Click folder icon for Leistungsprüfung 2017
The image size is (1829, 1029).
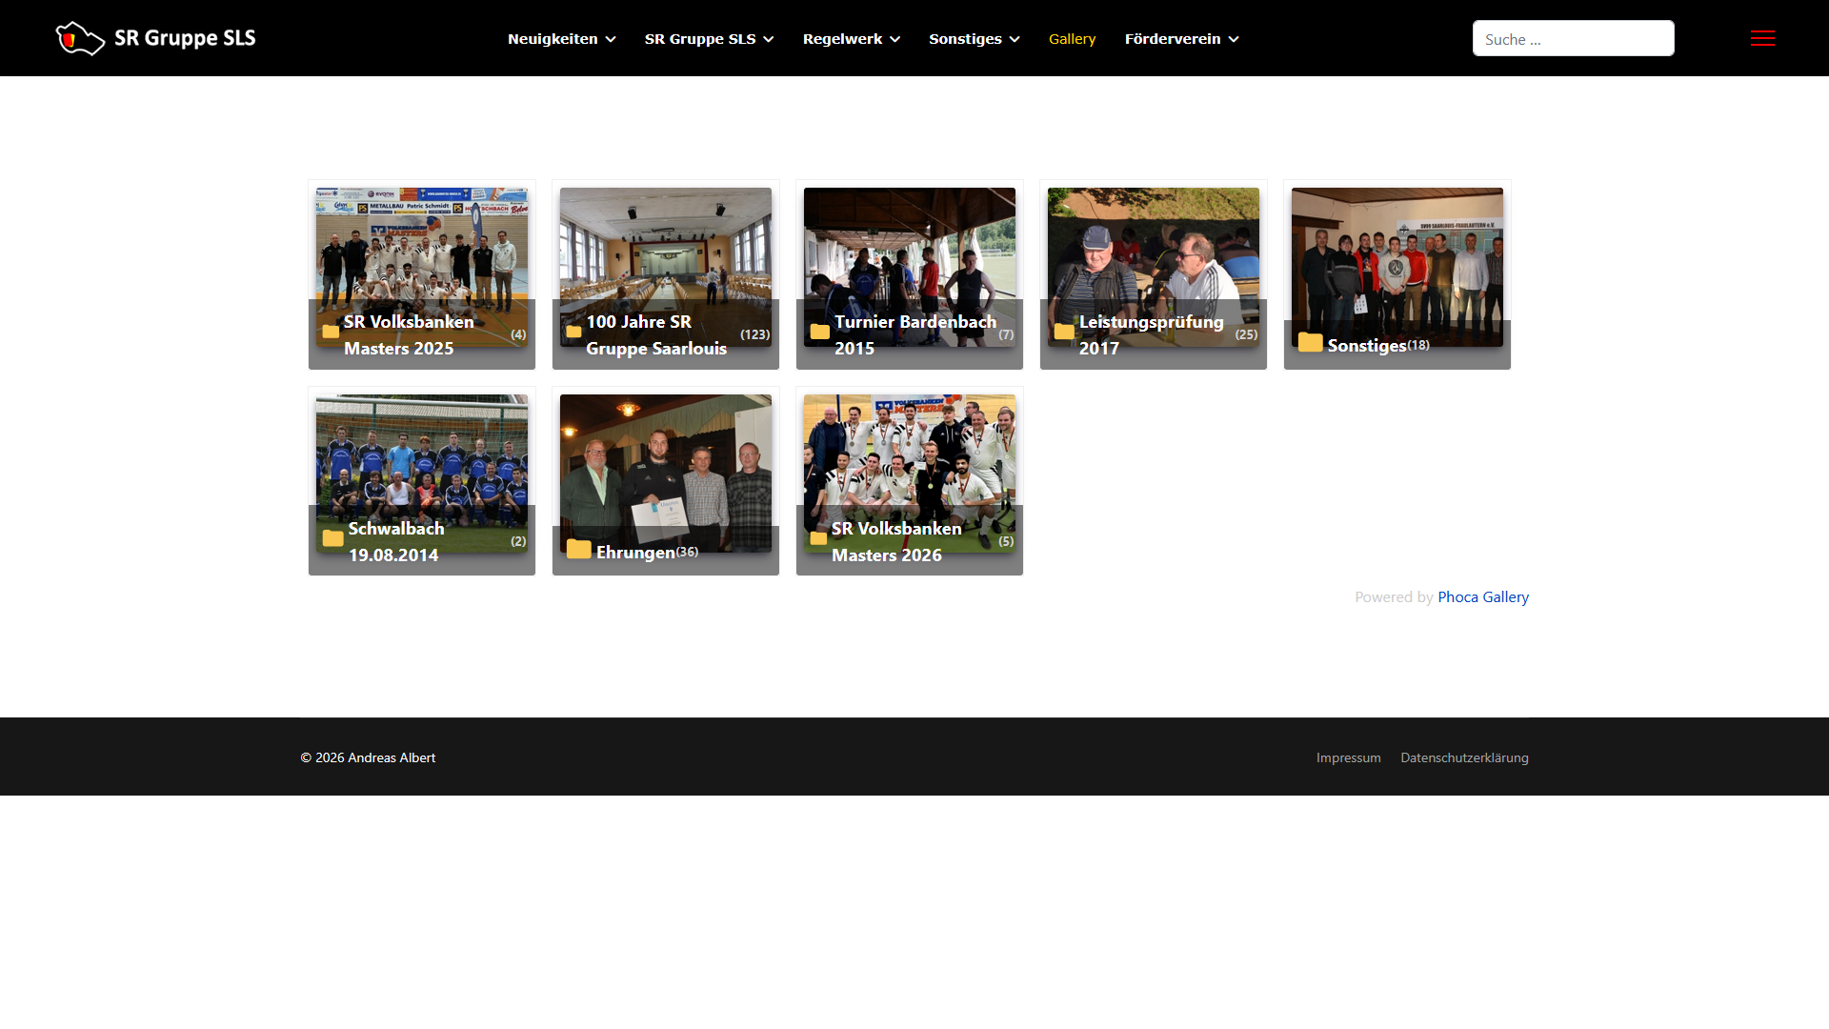tap(1064, 332)
